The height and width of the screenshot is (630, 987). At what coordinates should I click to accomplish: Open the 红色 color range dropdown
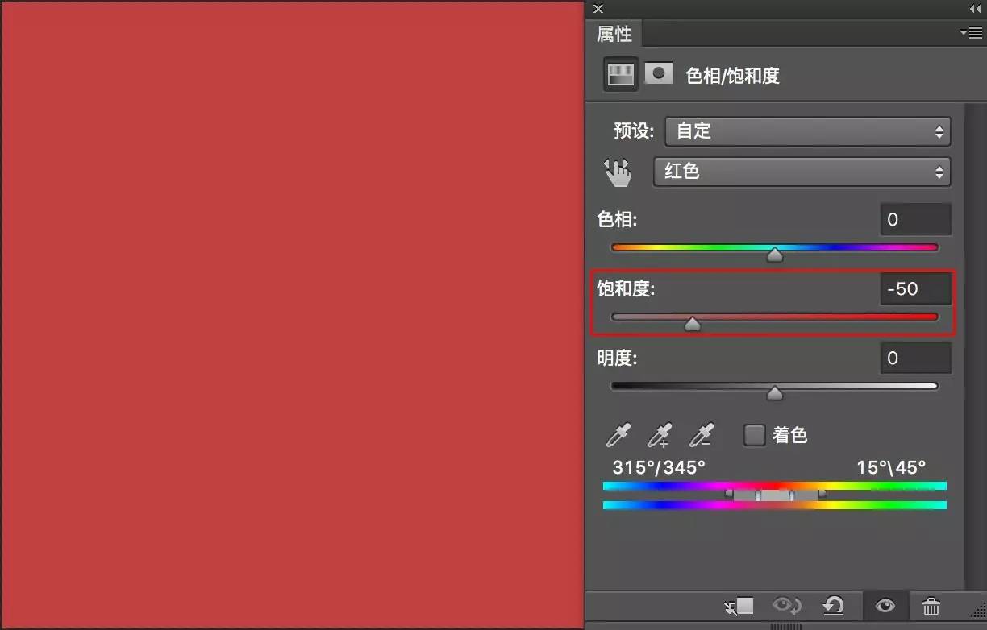tap(802, 172)
